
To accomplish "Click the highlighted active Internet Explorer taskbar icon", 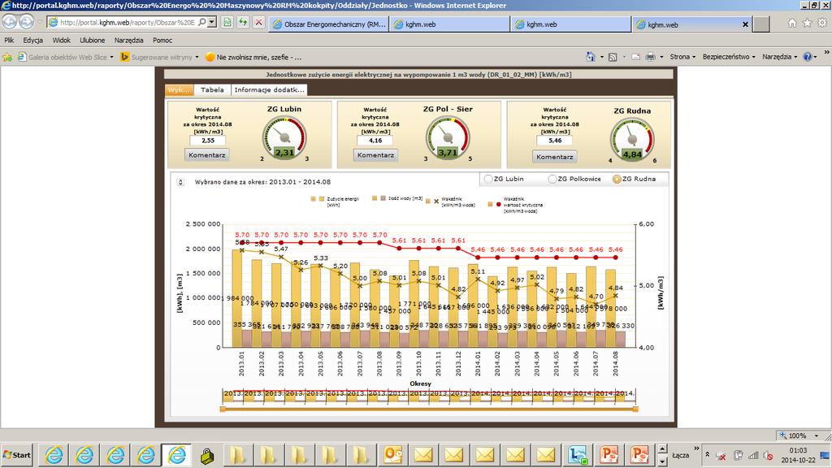I will pos(176,455).
